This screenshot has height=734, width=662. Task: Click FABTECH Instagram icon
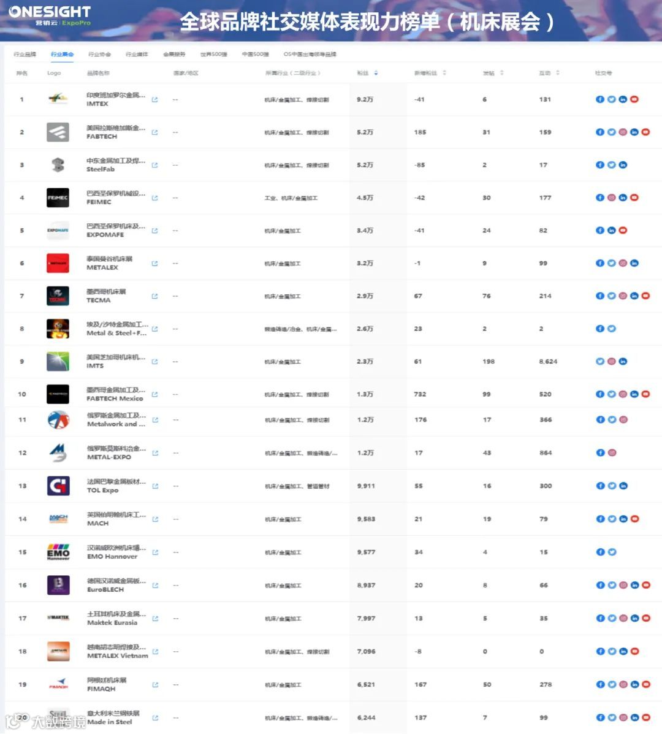point(623,132)
